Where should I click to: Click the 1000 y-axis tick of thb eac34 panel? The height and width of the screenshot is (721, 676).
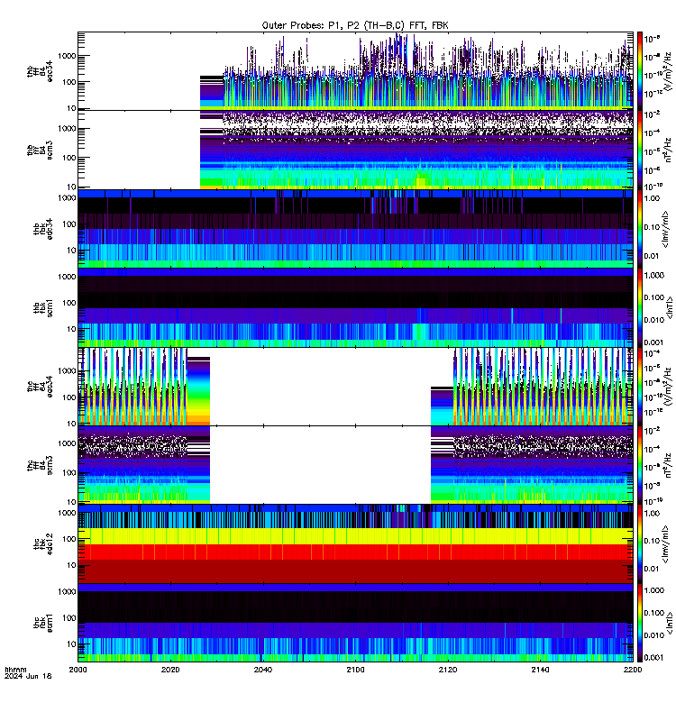tap(67, 56)
